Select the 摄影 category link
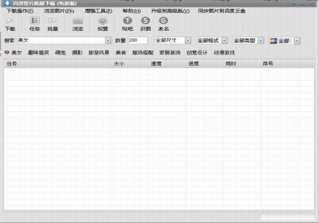The height and width of the screenshot is (223, 319). (x=77, y=53)
